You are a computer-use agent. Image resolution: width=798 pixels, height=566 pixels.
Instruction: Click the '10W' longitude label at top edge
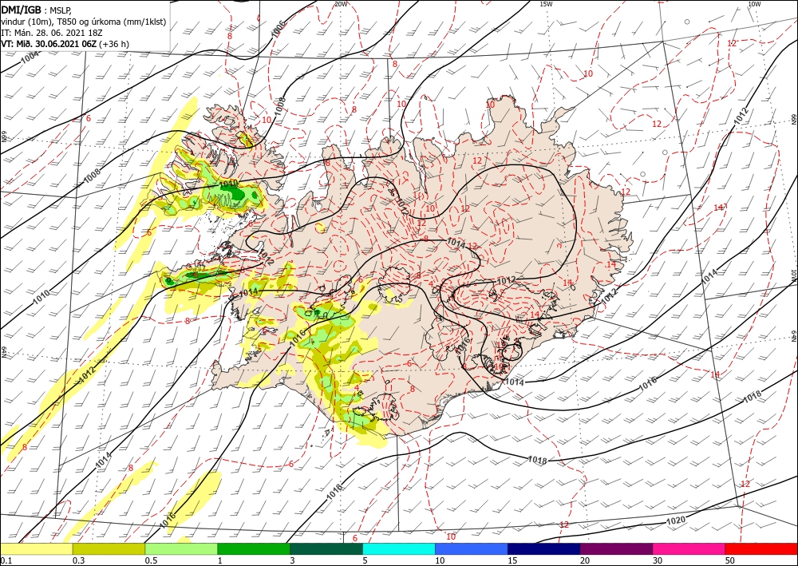click(754, 4)
